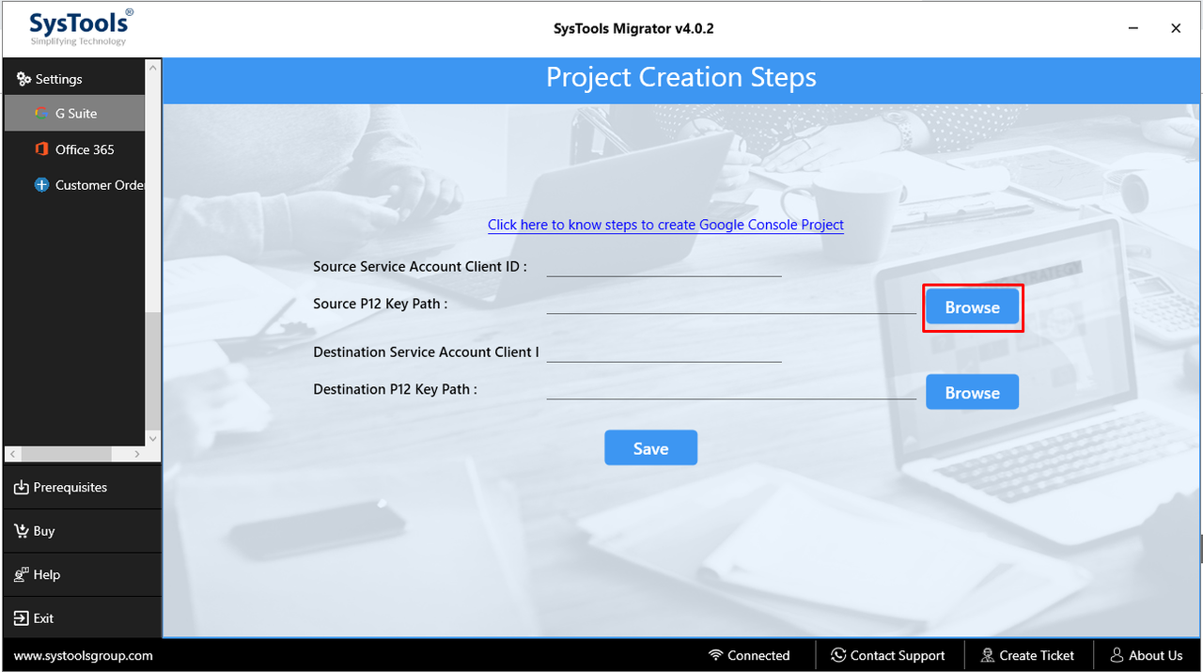Focus Source Service Account Client ID field
This screenshot has height=672, width=1203.
(x=664, y=267)
